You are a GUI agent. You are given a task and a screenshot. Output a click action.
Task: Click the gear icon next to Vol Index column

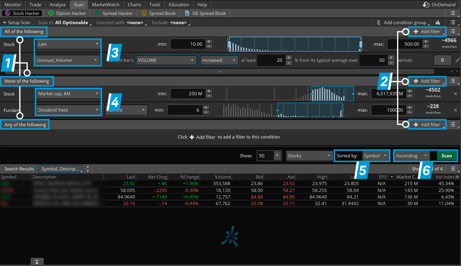[458, 177]
